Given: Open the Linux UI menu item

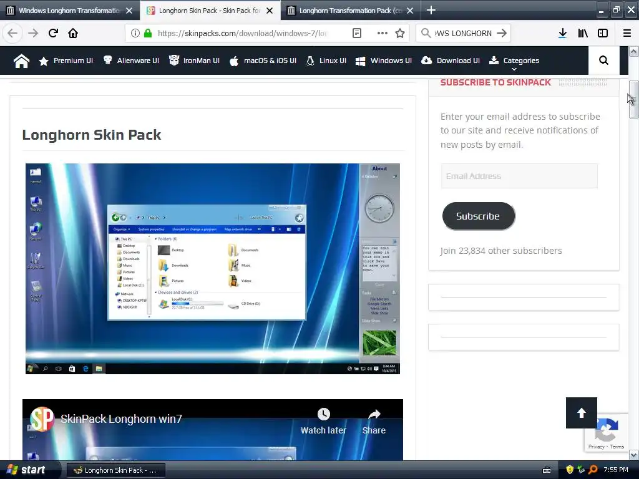Looking at the screenshot, I should 326,60.
